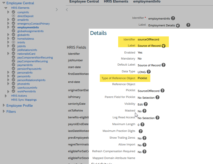The width and height of the screenshot is (213, 164).
Task: Open directDeposit element
Action: (x=25, y=16)
